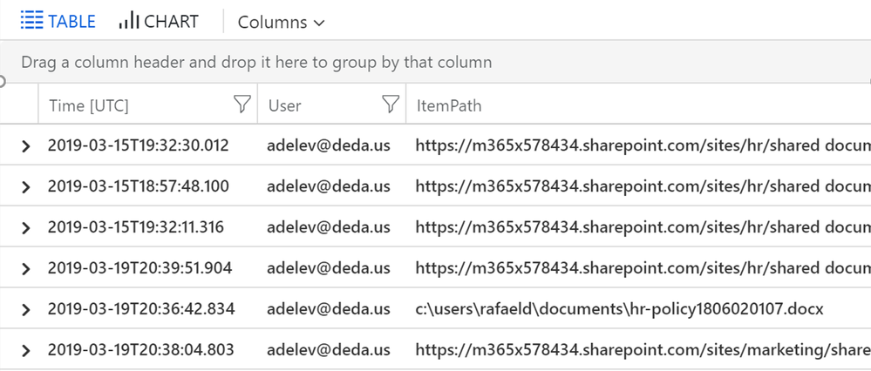Click the User column header

pos(285,105)
